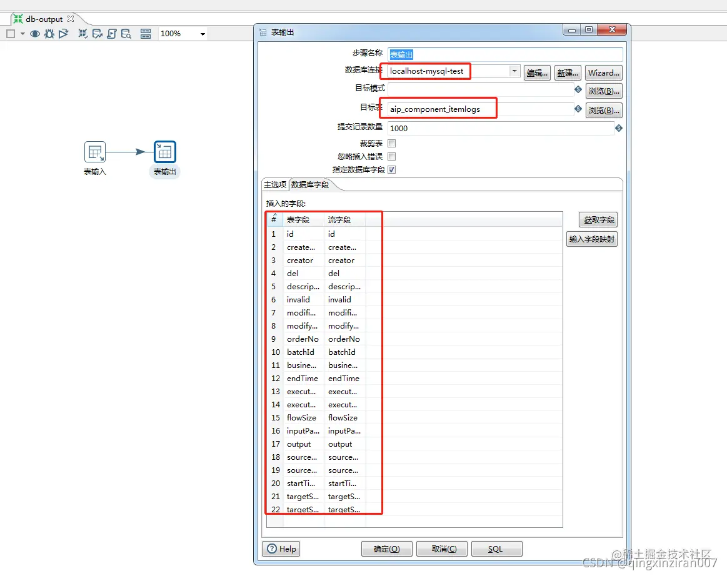Select the 表输出 step on the canvas
This screenshot has width=727, height=576.
(x=164, y=152)
